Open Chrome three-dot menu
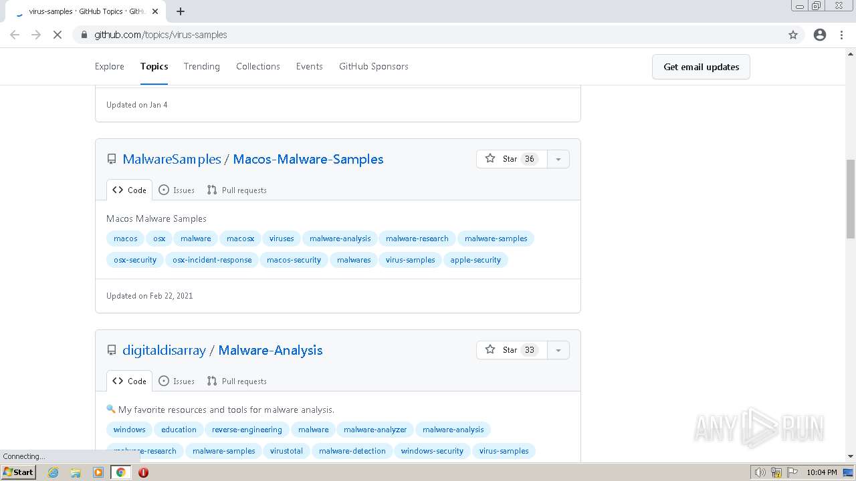Image resolution: width=856 pixels, height=481 pixels. pyautogui.click(x=841, y=35)
